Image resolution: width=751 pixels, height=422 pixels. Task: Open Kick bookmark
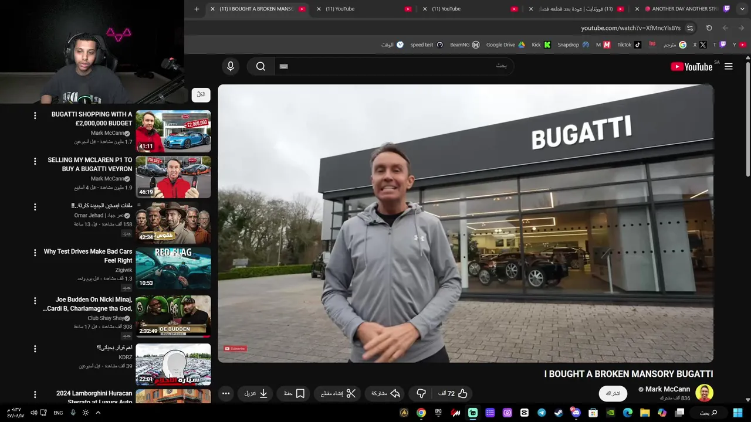click(x=541, y=45)
